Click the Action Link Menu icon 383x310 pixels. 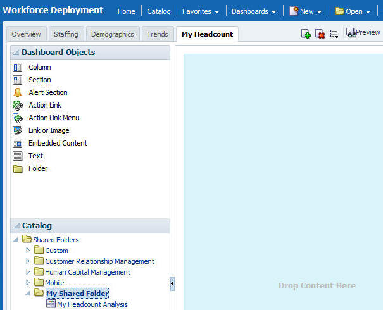(x=18, y=118)
